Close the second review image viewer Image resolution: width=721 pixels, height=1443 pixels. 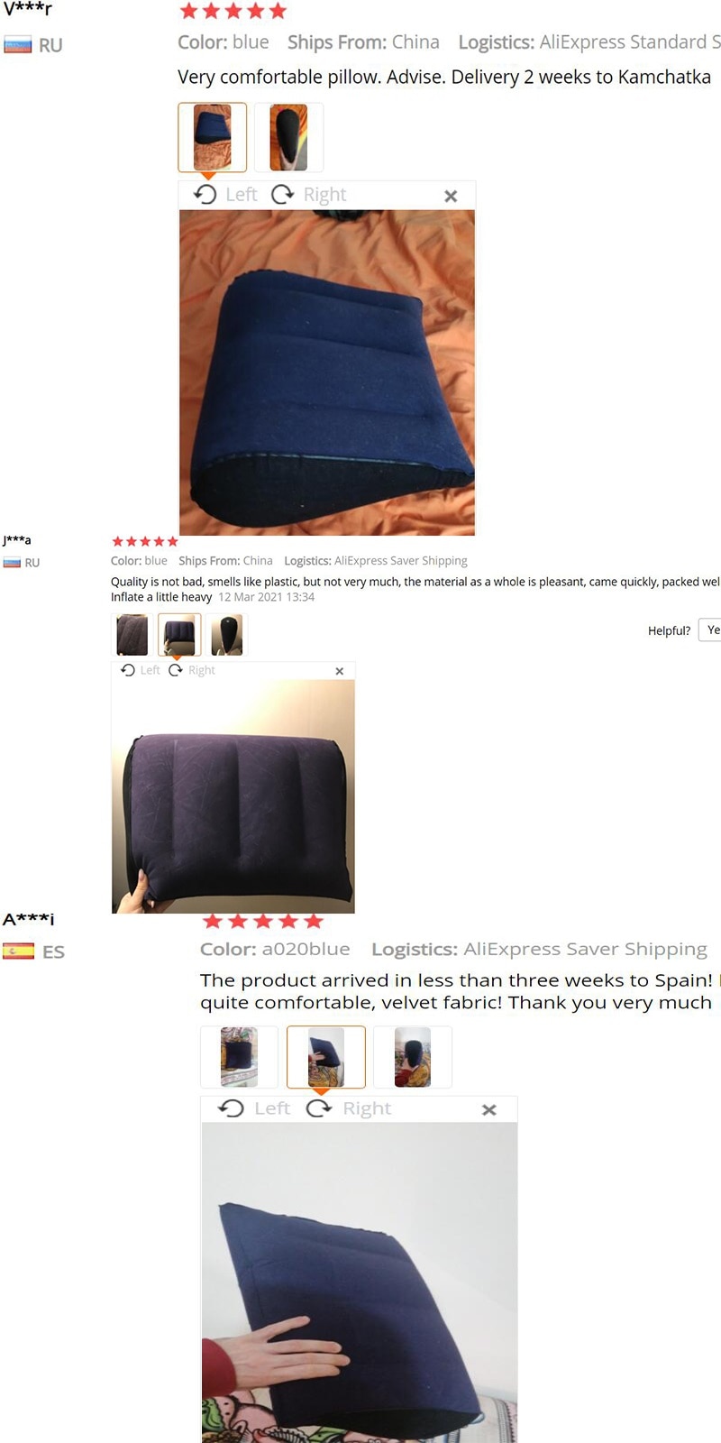click(340, 671)
